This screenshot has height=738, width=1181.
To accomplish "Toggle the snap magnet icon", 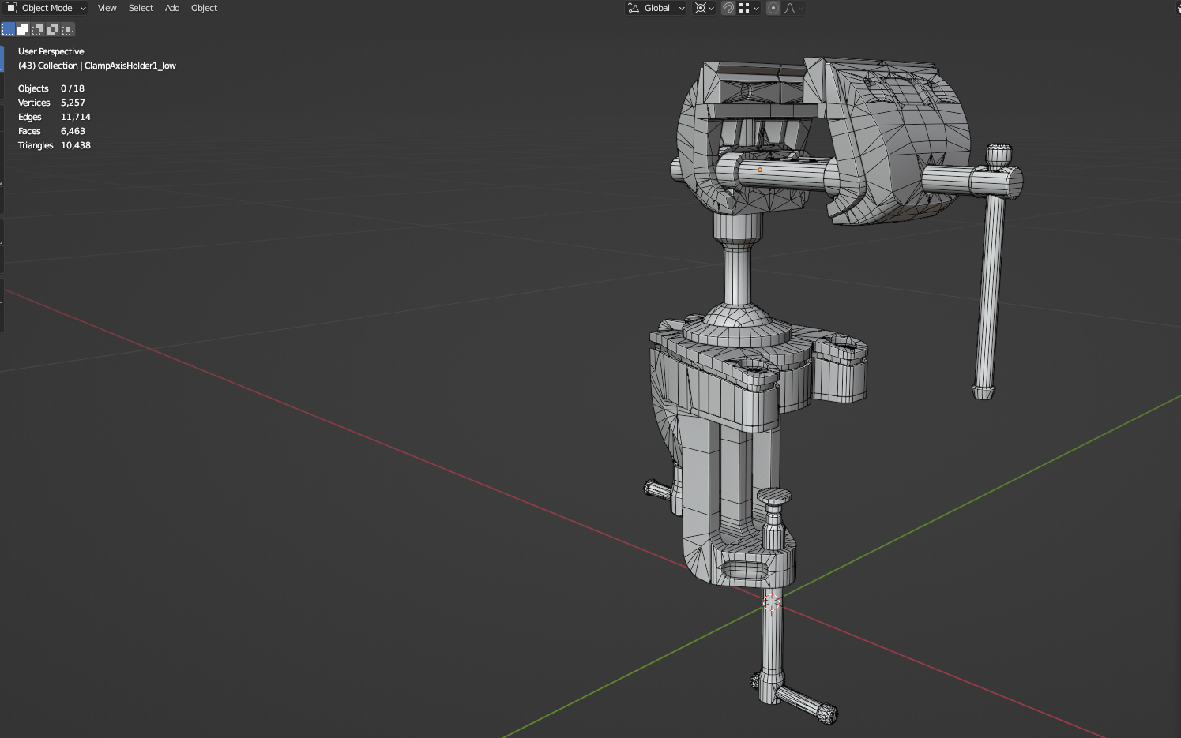I will click(728, 8).
